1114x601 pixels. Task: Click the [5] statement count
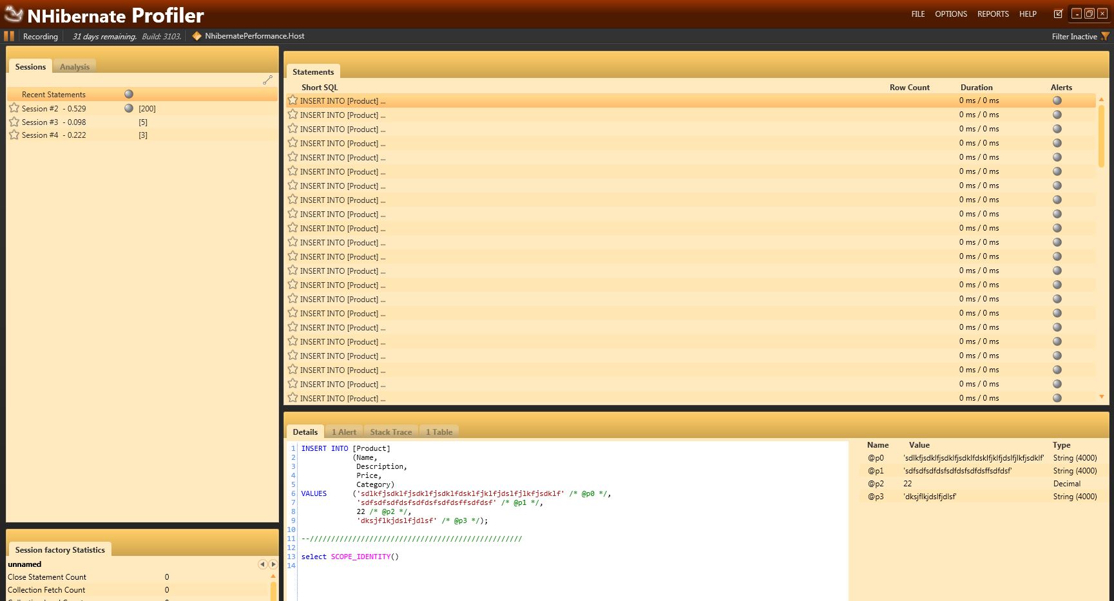[143, 122]
